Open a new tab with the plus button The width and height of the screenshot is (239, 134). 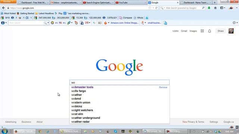point(215,3)
